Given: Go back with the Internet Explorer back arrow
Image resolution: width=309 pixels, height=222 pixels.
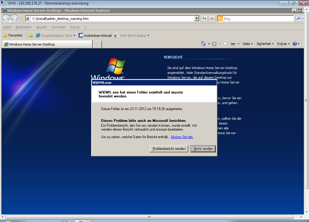Looking at the screenshot, I should tap(6, 19).
